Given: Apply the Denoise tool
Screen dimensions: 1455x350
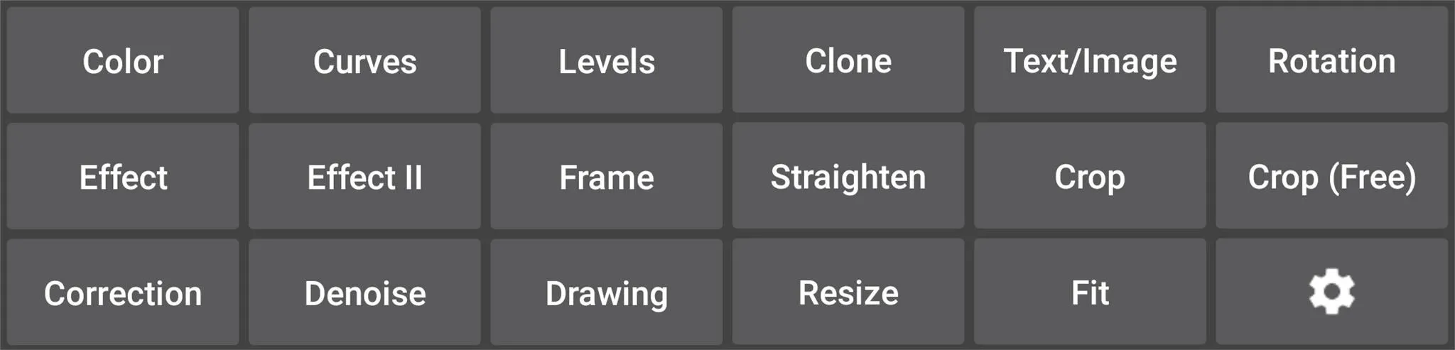Looking at the screenshot, I should point(364,292).
